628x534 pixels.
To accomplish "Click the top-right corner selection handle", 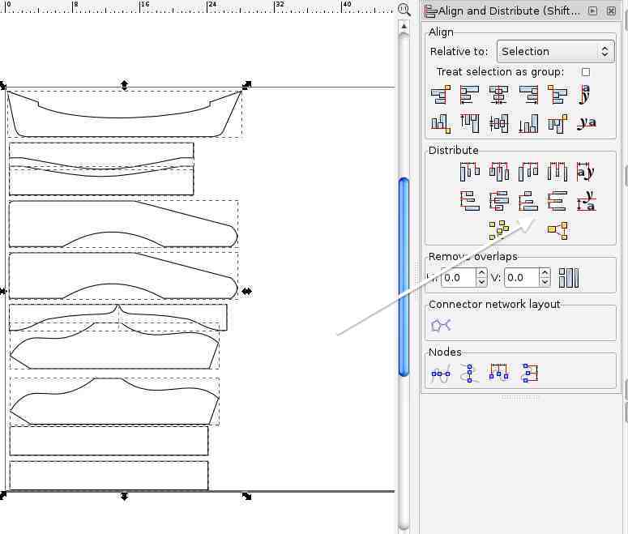I will (x=246, y=84).
